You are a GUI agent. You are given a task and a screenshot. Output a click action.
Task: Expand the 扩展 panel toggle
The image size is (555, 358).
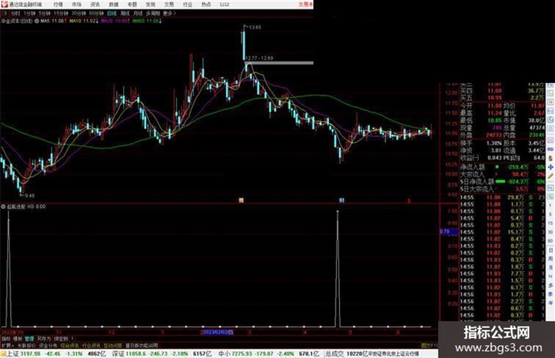pyautogui.click(x=8, y=345)
